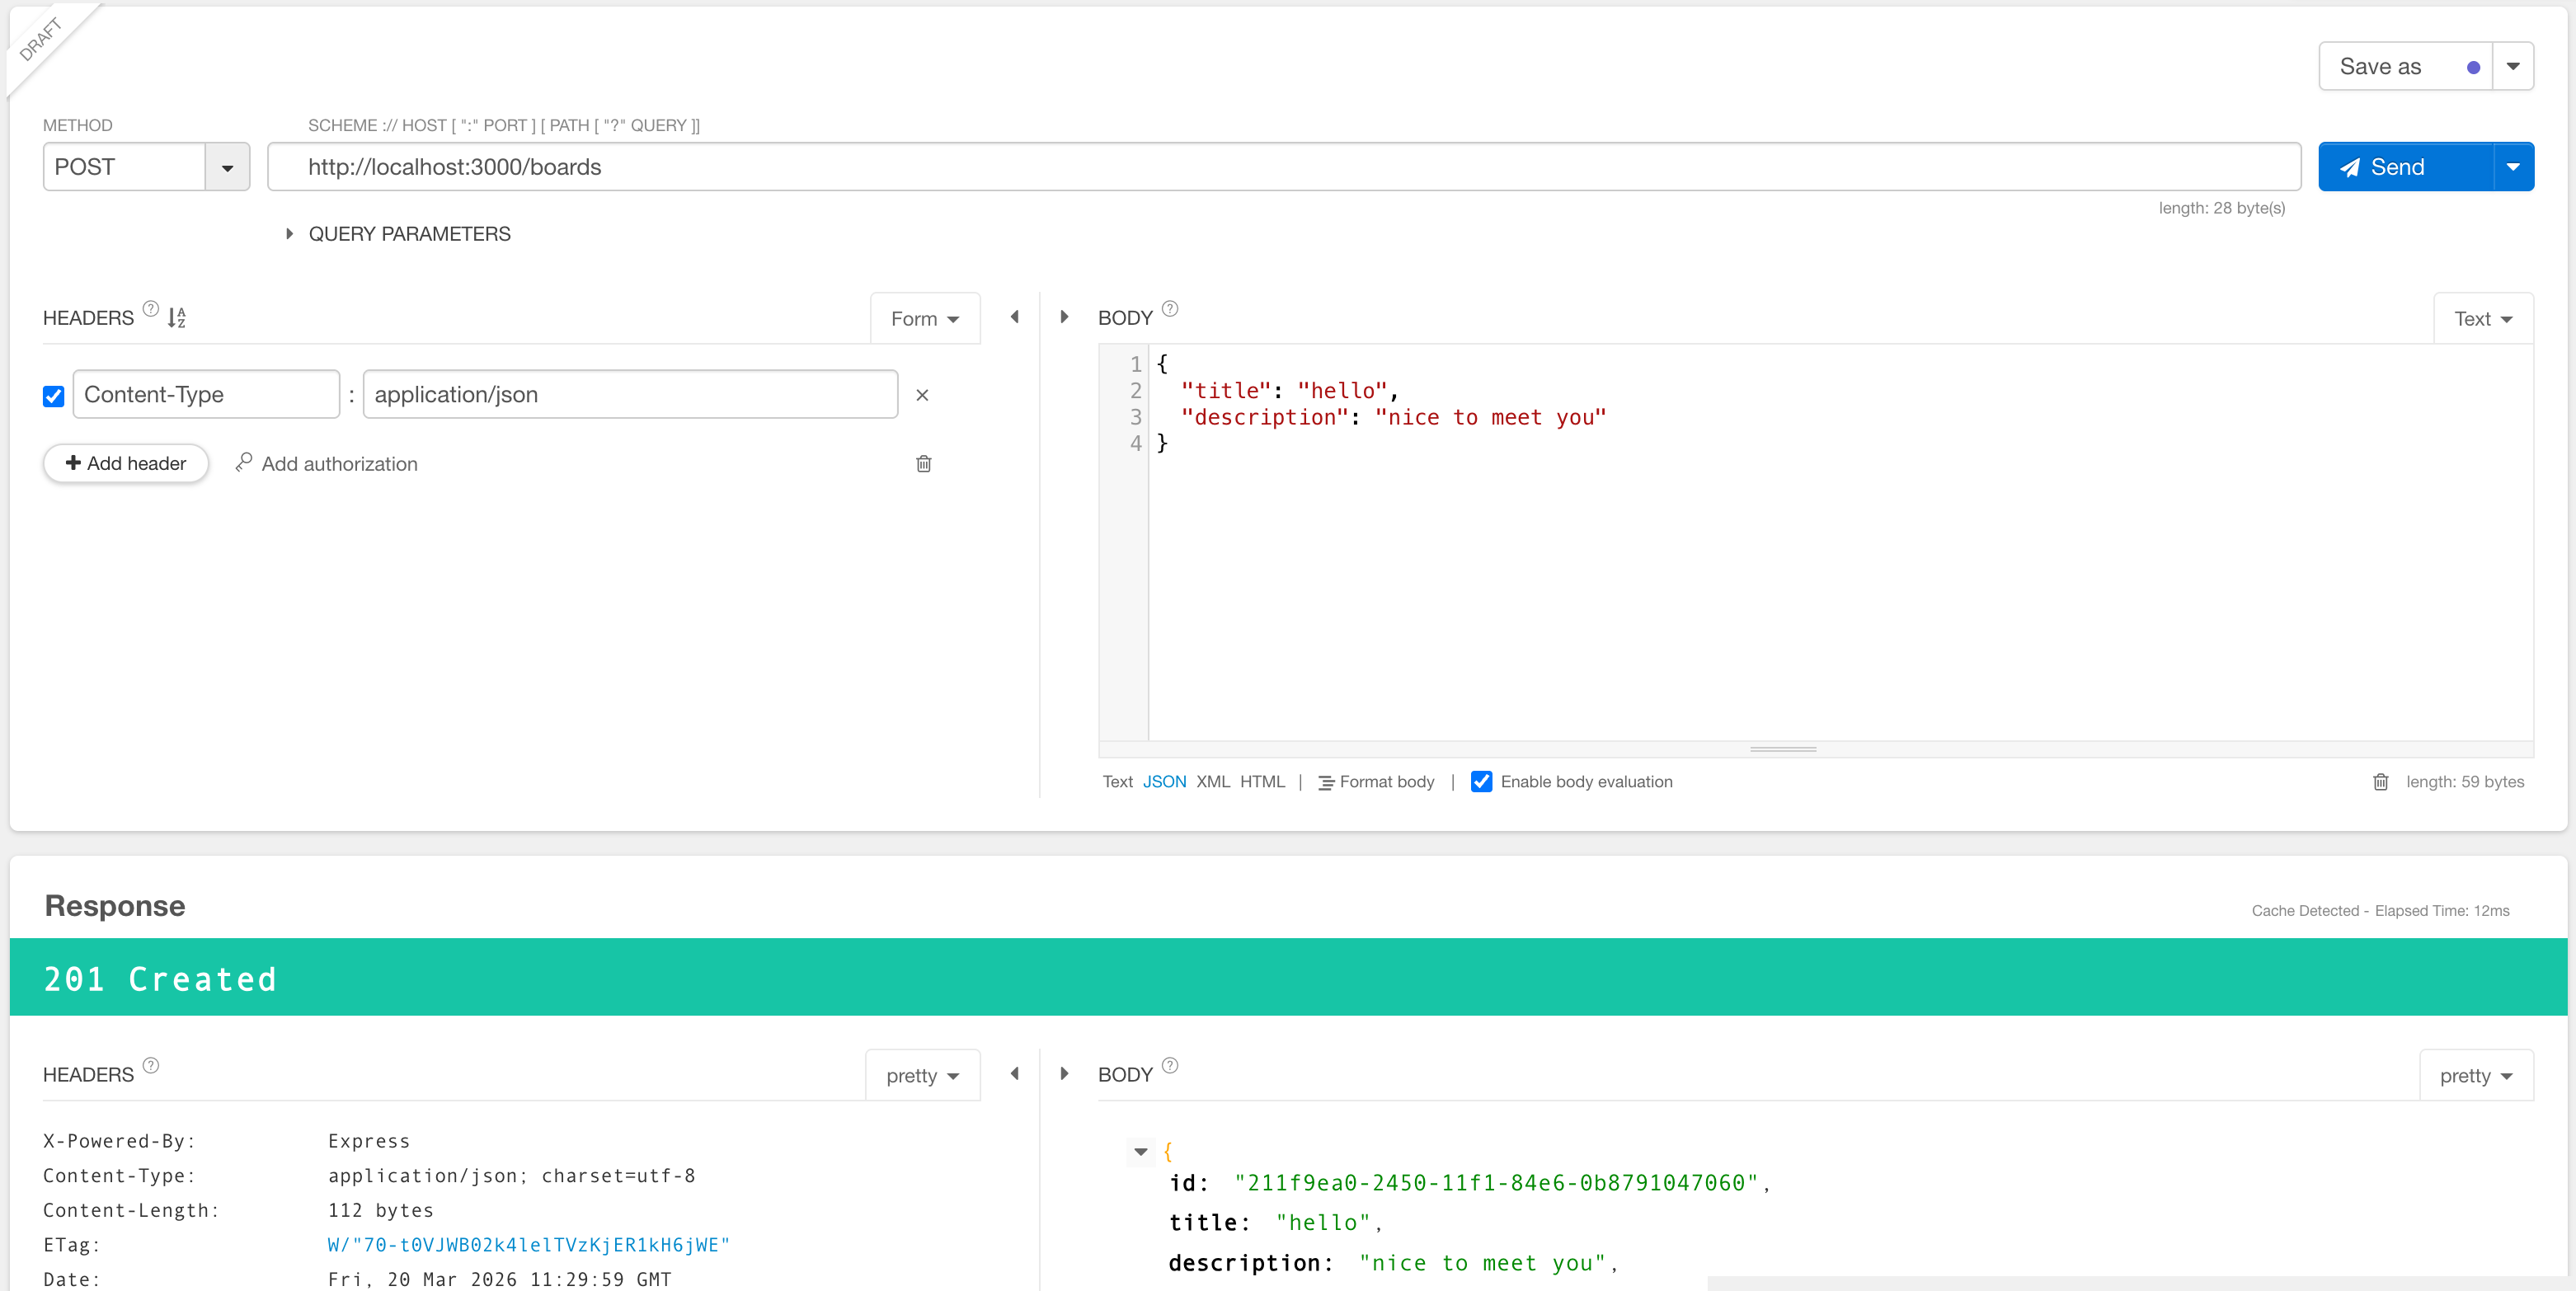Click the sort headers A-Z icon

click(x=177, y=318)
